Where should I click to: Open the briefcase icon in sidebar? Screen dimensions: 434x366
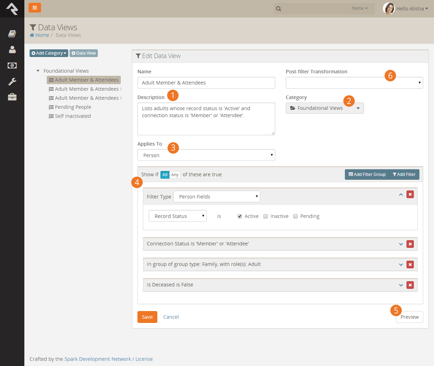pos(12,97)
